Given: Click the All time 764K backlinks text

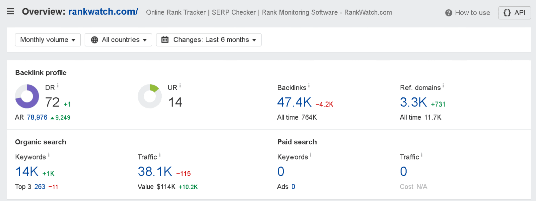Looking at the screenshot, I should click(x=297, y=118).
